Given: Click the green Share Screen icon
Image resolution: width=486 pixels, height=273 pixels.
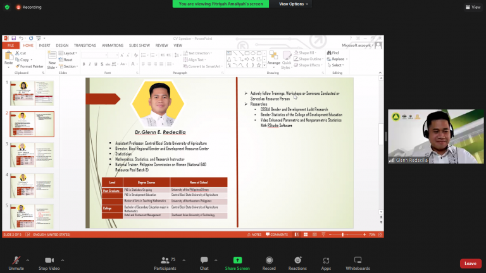Looking at the screenshot, I should click(237, 260).
